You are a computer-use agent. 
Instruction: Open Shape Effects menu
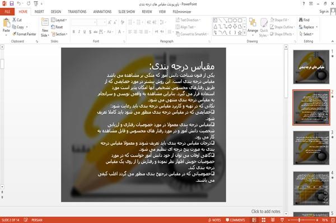(x=282, y=34)
